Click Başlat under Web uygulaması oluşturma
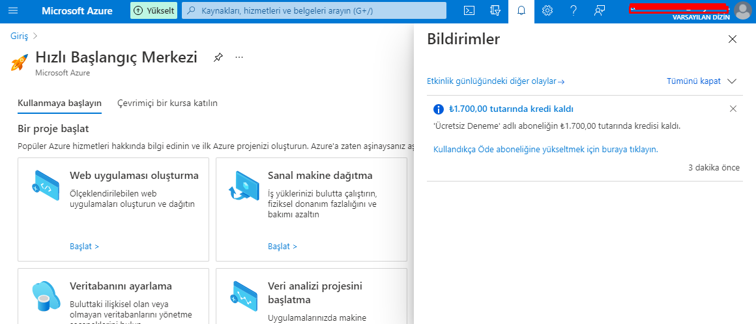The image size is (756, 324). (84, 247)
